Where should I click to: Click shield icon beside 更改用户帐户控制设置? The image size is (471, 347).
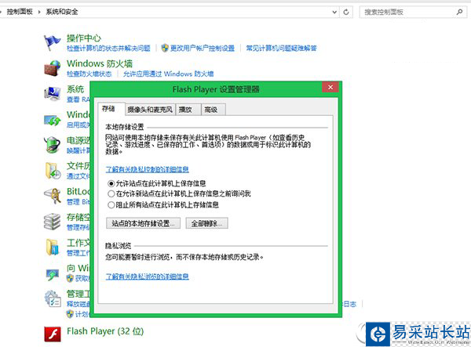165,48
